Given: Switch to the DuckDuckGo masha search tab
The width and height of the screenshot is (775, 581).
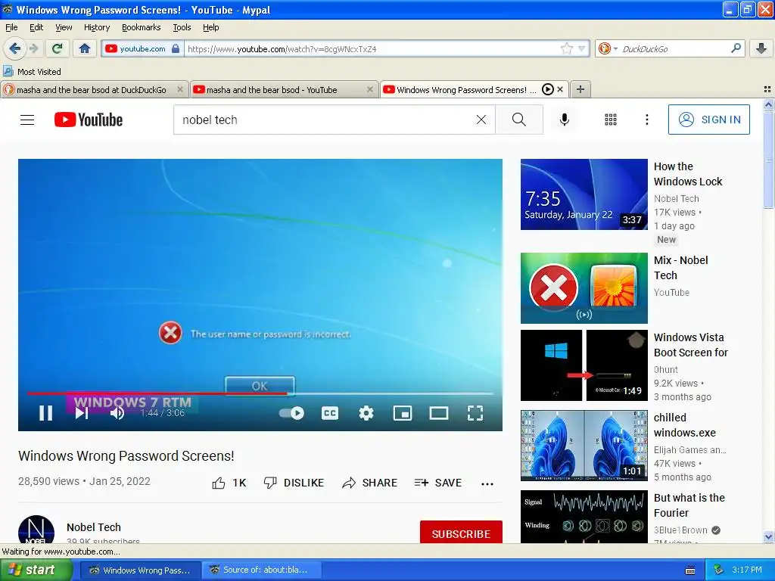Looking at the screenshot, I should [x=92, y=89].
